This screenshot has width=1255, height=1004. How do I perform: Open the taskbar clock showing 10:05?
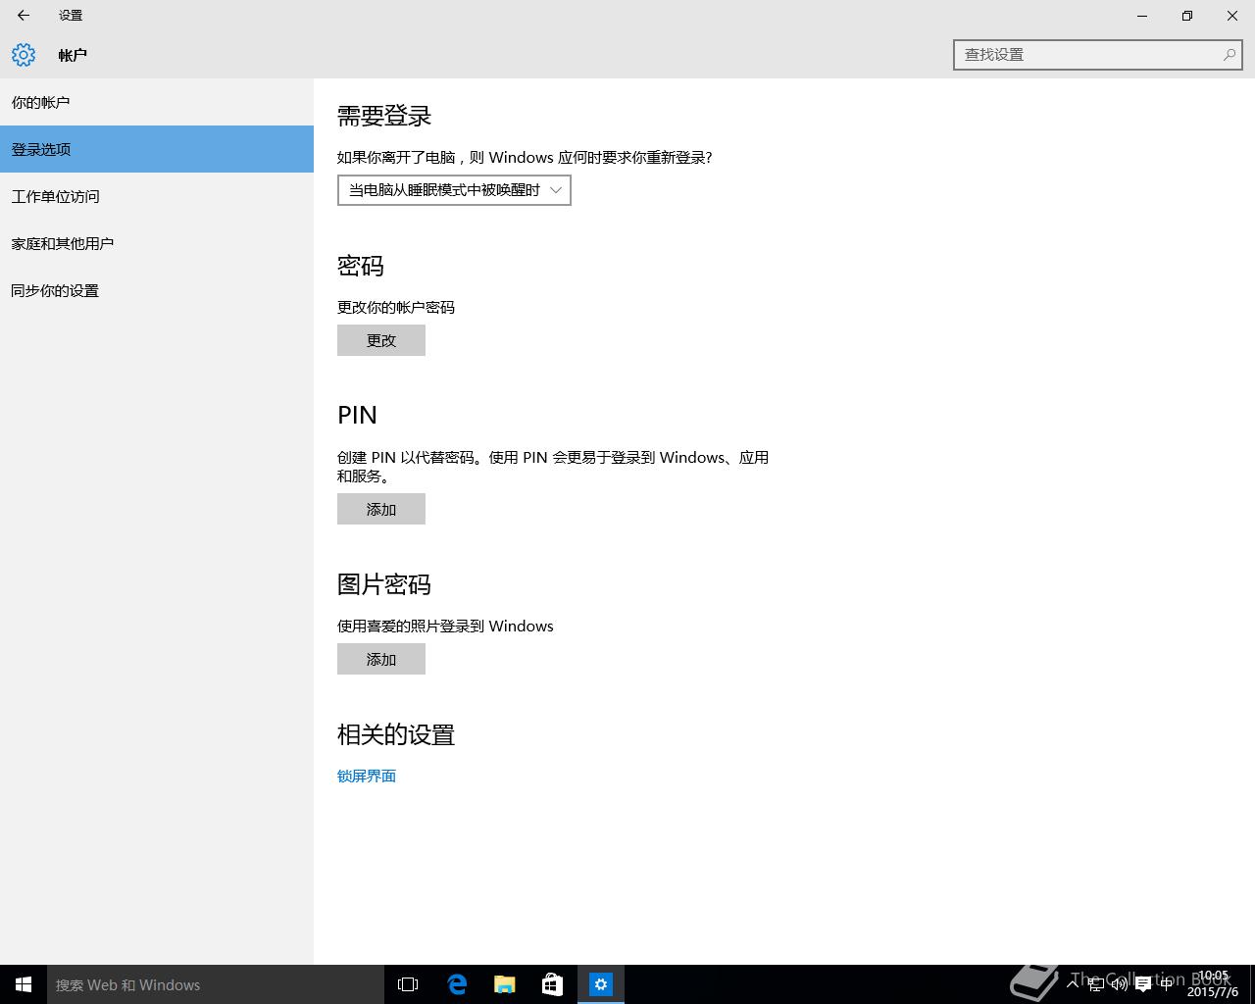click(1213, 984)
